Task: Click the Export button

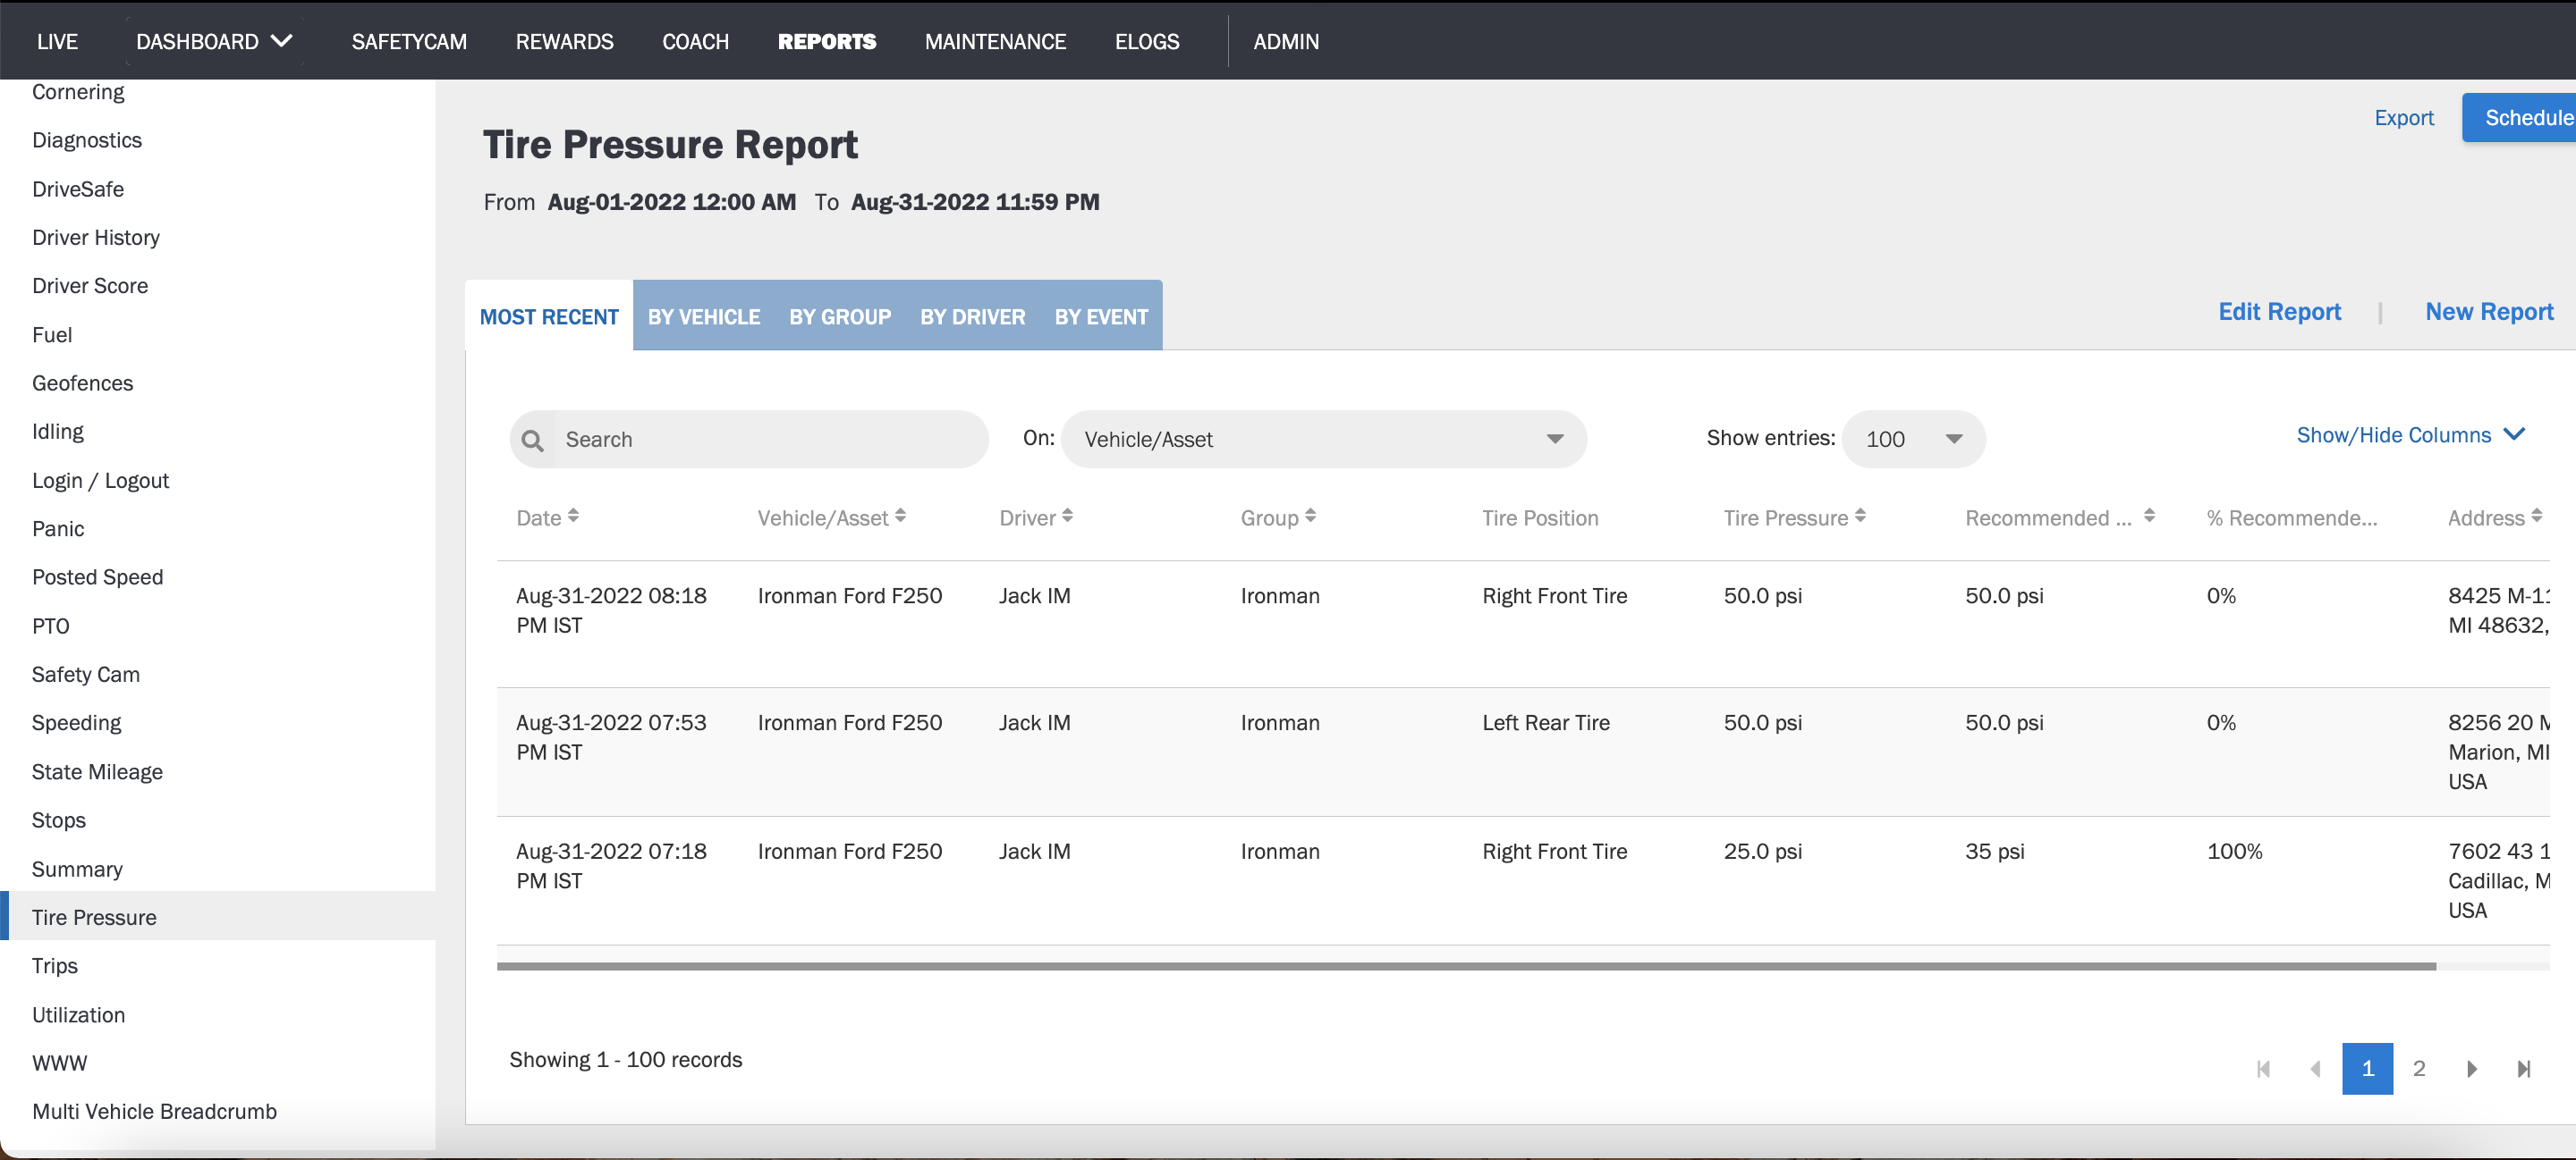Action: (x=2403, y=117)
